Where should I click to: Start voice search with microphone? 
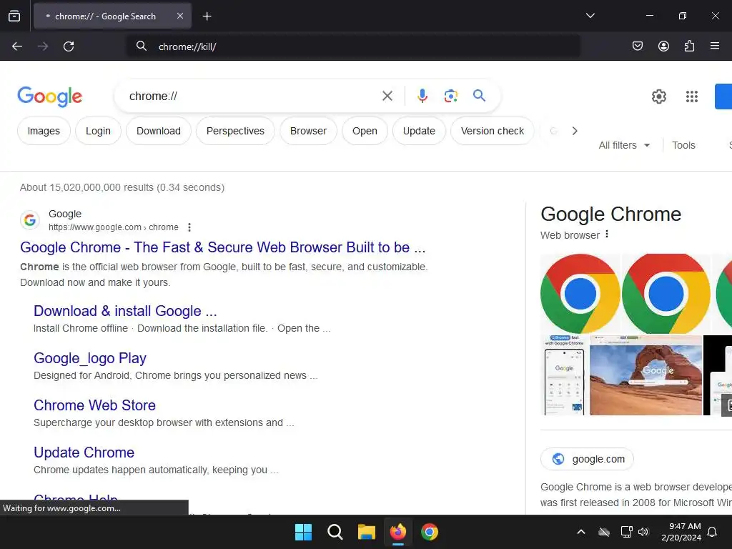coord(422,96)
